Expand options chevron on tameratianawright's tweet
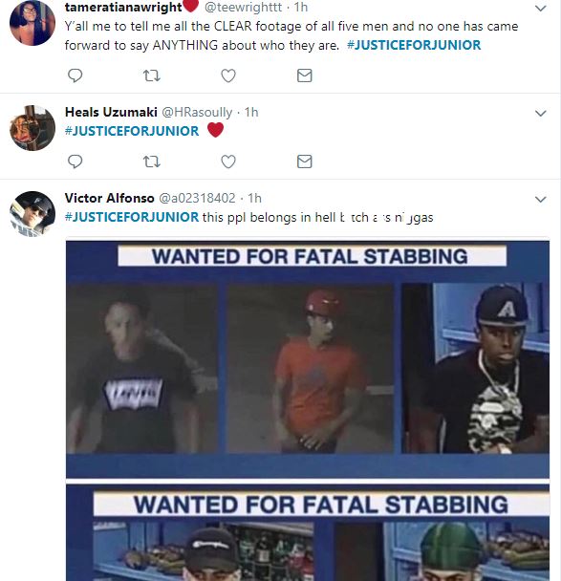 [541, 9]
